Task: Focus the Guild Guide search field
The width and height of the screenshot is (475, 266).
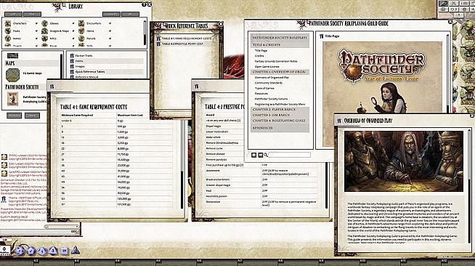Action: click(x=290, y=155)
